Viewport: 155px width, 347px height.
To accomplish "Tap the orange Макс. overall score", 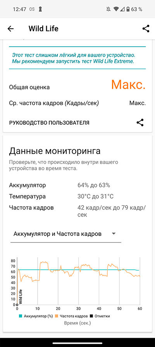I will point(128,84).
